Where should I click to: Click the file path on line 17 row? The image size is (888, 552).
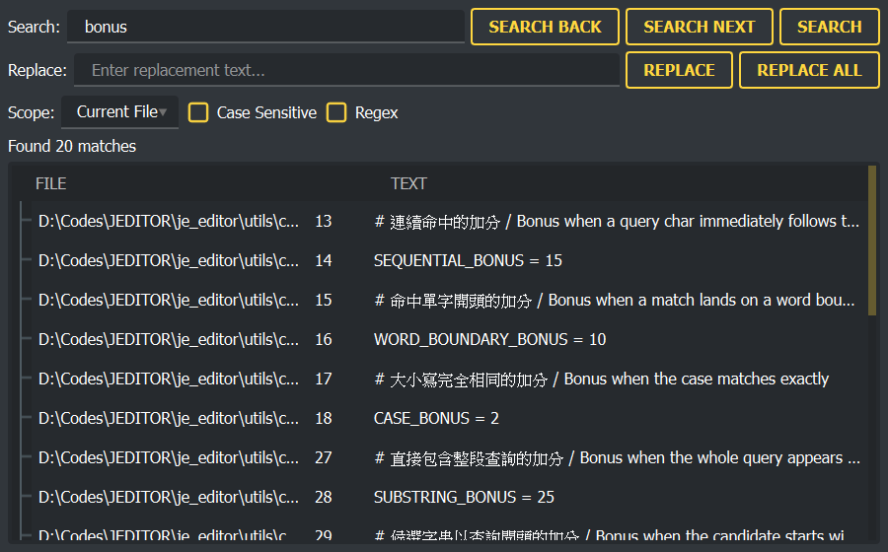coord(169,379)
